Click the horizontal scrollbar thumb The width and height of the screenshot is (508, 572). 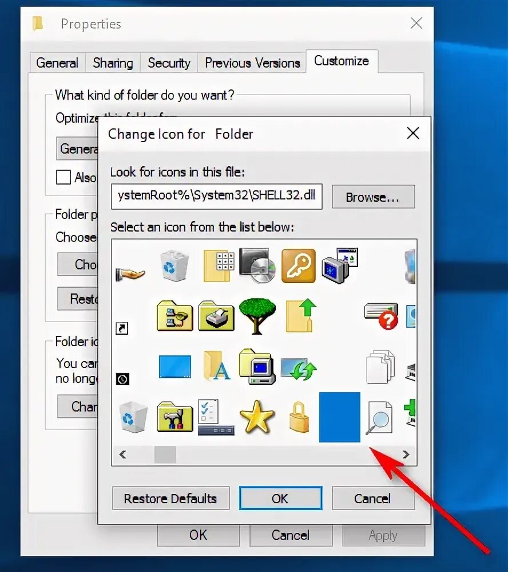pyautogui.click(x=165, y=455)
